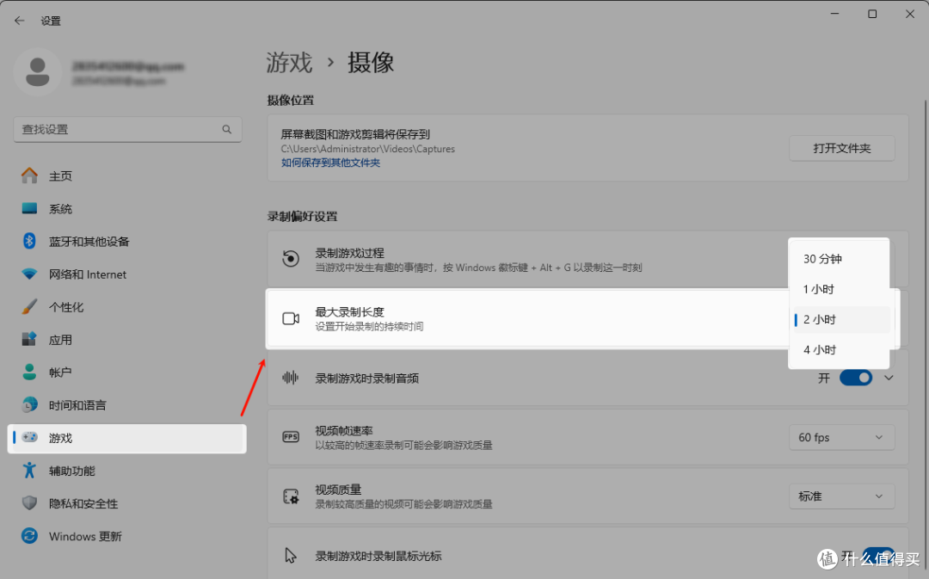The width and height of the screenshot is (929, 579).
Task: Click the Captures folder path text
Action: pyautogui.click(x=367, y=149)
